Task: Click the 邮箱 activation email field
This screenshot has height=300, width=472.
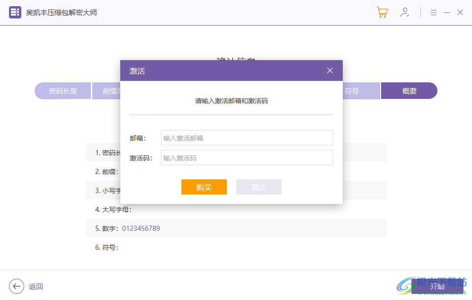Action: [247, 138]
